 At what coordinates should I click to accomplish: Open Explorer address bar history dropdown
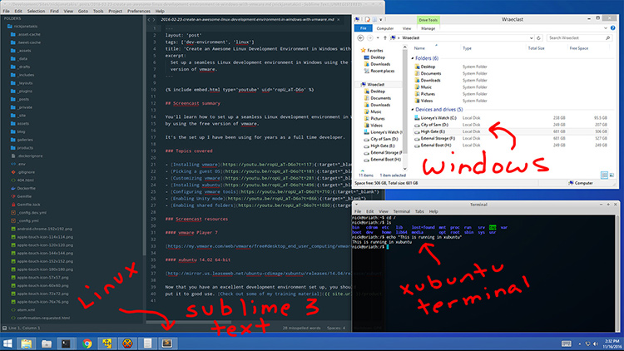click(532, 37)
